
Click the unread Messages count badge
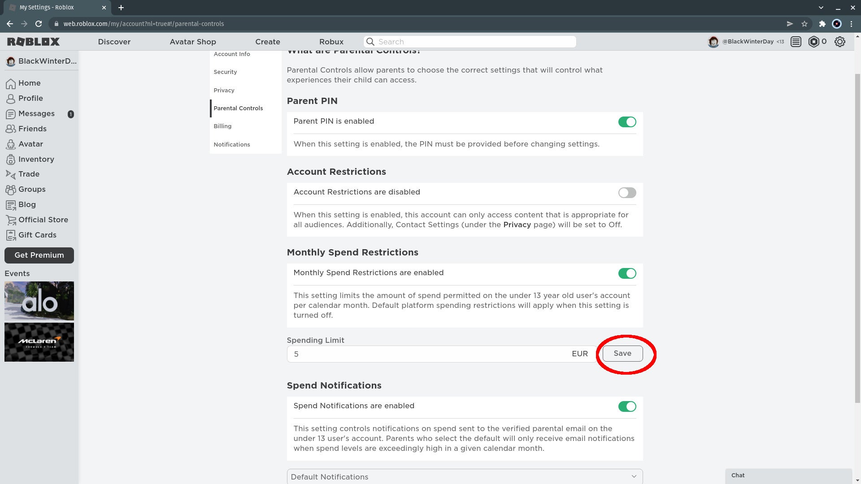click(70, 114)
